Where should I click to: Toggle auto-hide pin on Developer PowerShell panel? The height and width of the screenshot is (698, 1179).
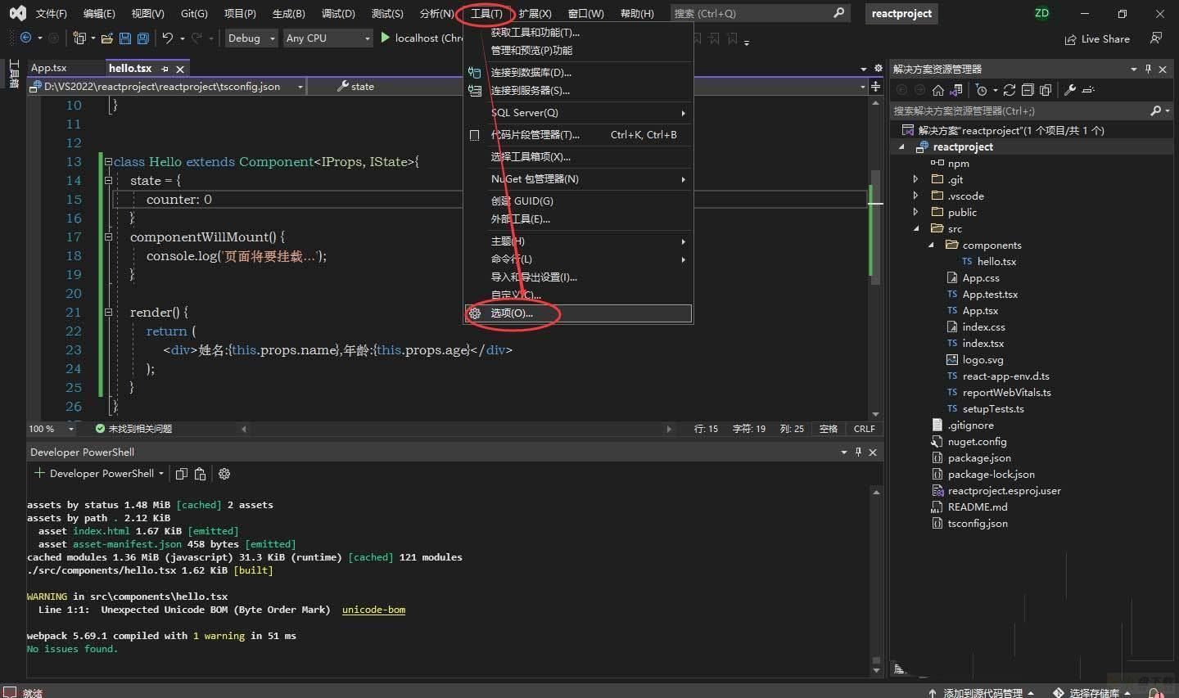click(x=858, y=452)
